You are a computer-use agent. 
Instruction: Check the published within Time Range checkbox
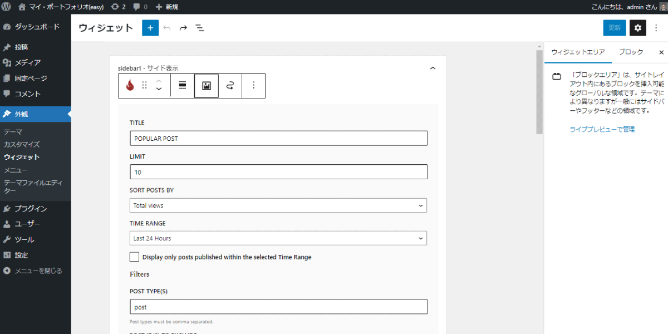[134, 257]
